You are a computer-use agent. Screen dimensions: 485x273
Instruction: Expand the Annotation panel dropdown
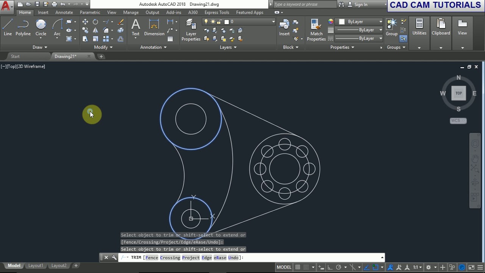coord(153,47)
